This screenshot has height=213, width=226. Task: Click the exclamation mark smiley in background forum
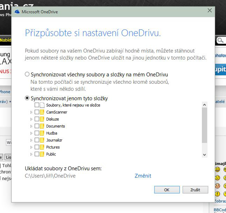217,194
